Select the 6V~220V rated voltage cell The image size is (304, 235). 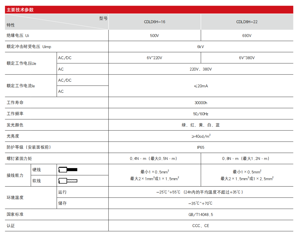pos(154,58)
